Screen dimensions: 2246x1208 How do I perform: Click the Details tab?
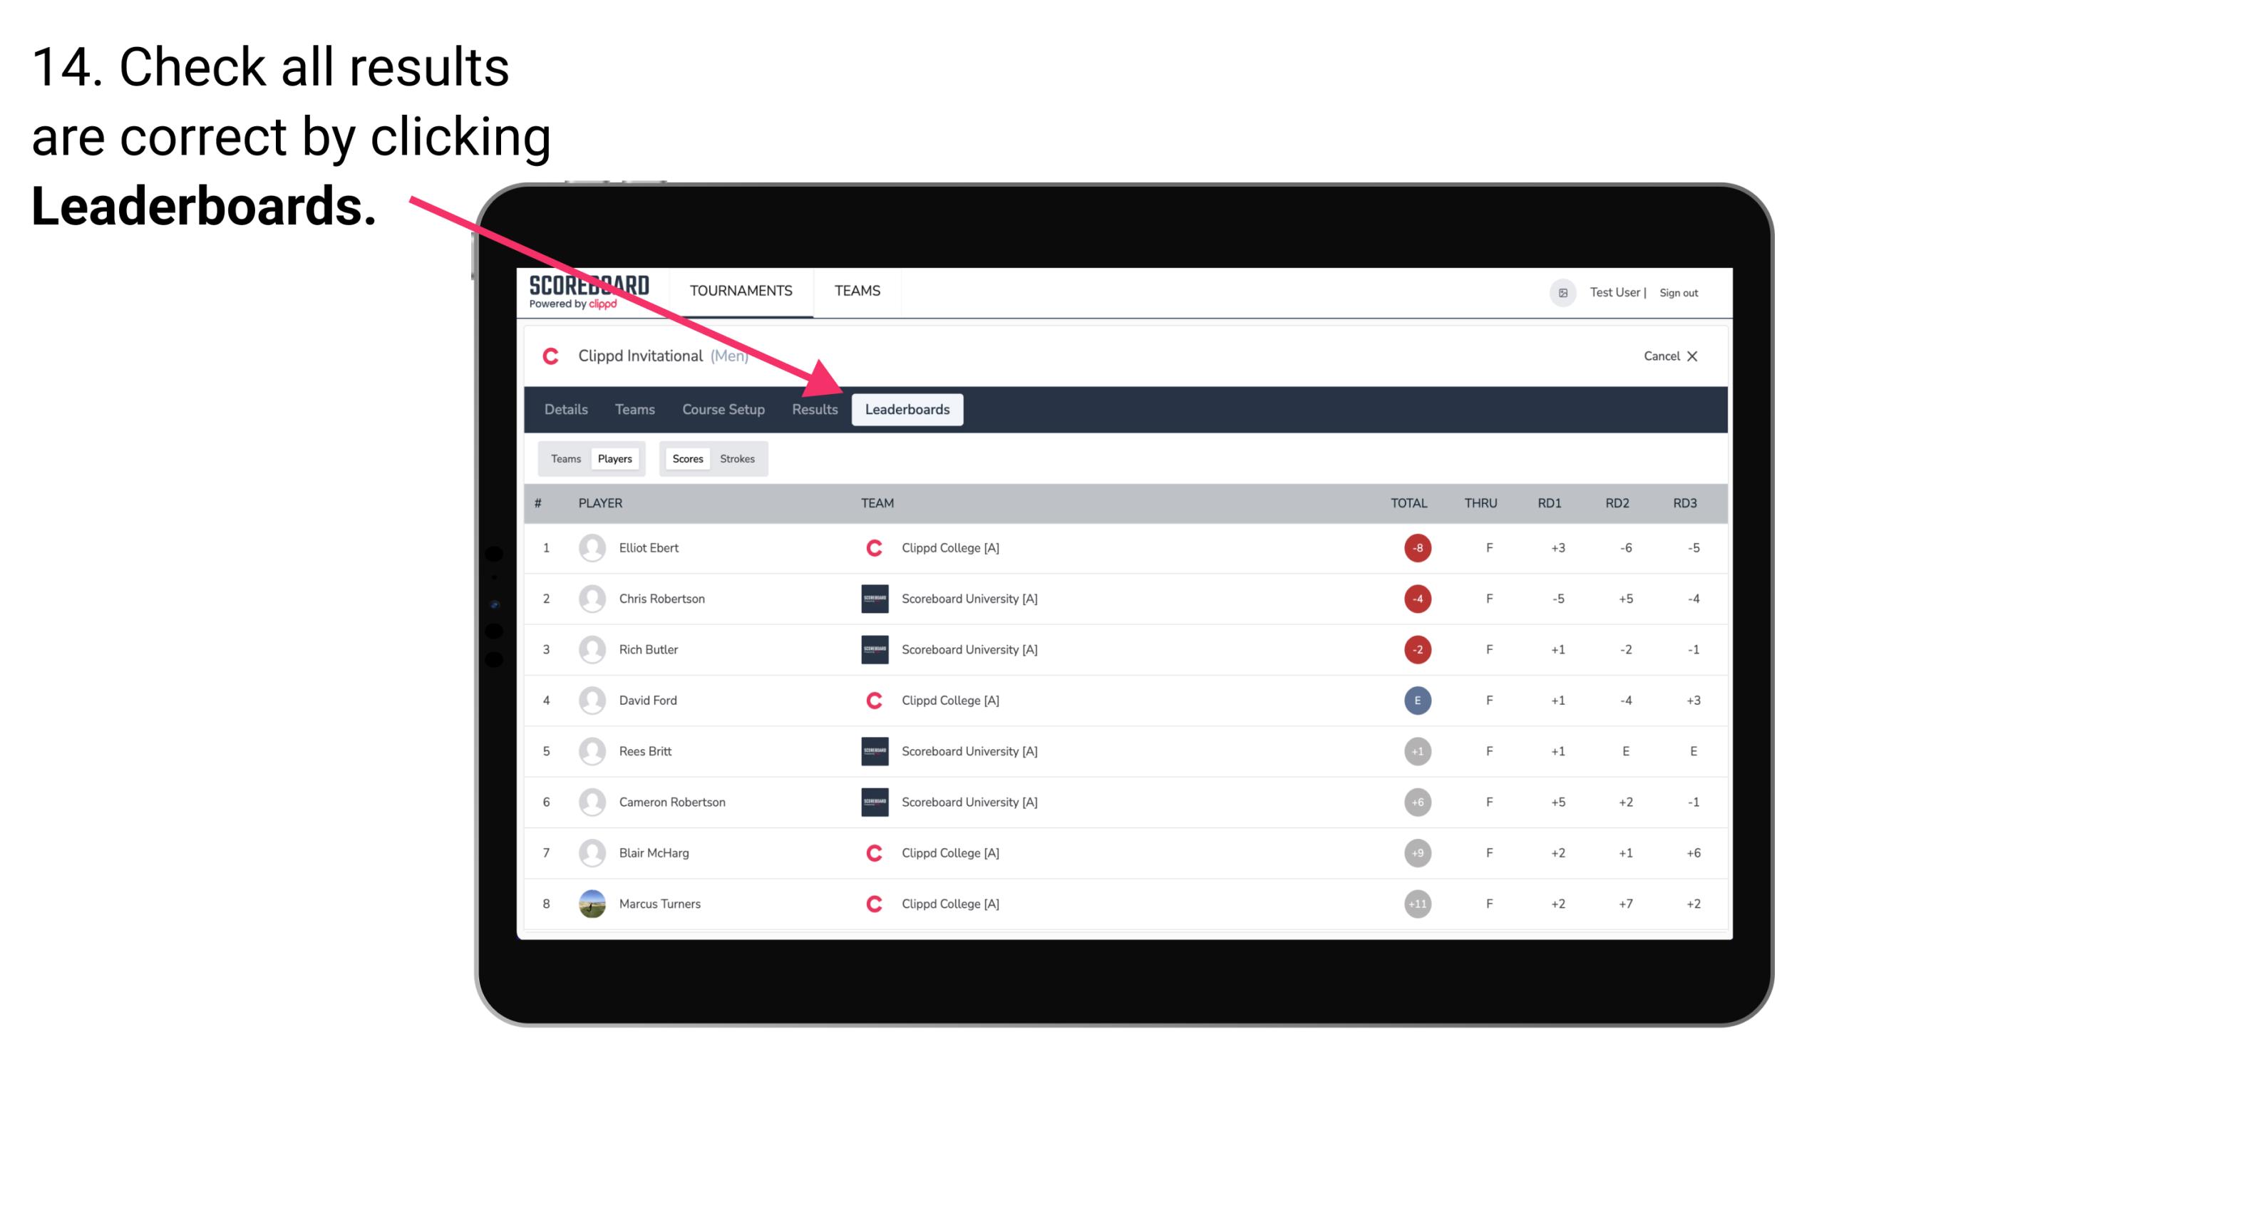(x=565, y=409)
